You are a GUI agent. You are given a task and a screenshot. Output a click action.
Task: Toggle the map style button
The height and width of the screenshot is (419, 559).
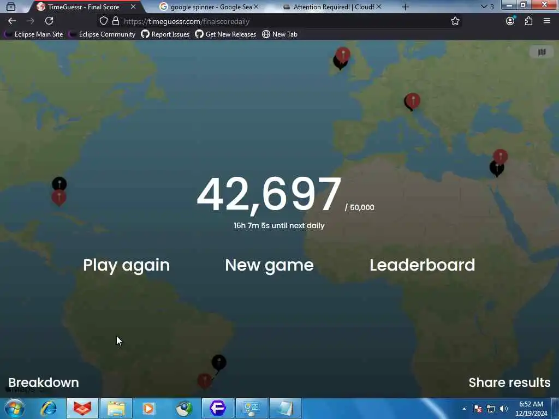(542, 52)
